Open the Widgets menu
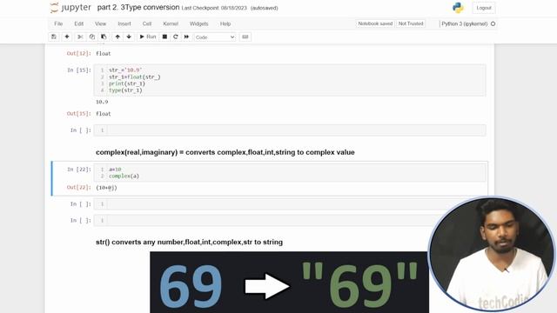Screen dimensions: 557x313 coord(199,23)
